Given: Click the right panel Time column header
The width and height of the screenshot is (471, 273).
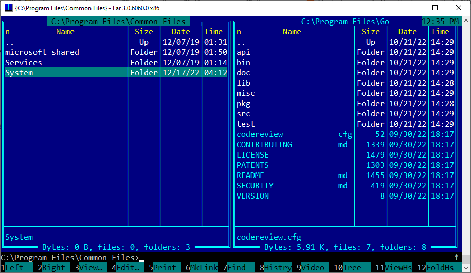Looking at the screenshot, I should [x=440, y=32].
